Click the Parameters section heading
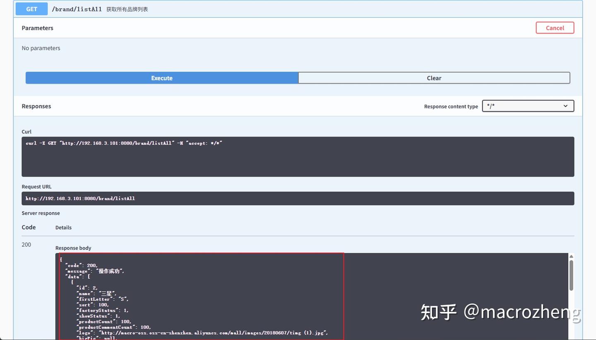 [x=37, y=28]
